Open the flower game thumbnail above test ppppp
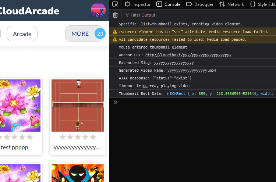276x182 pixels. pos(20,106)
